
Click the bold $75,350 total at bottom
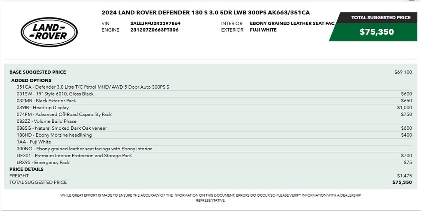tap(402, 182)
